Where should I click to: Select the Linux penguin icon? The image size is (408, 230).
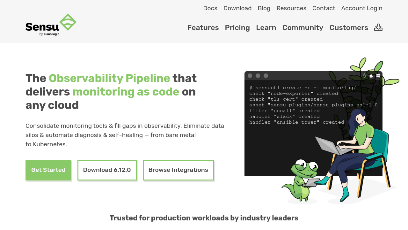tap(364, 76)
